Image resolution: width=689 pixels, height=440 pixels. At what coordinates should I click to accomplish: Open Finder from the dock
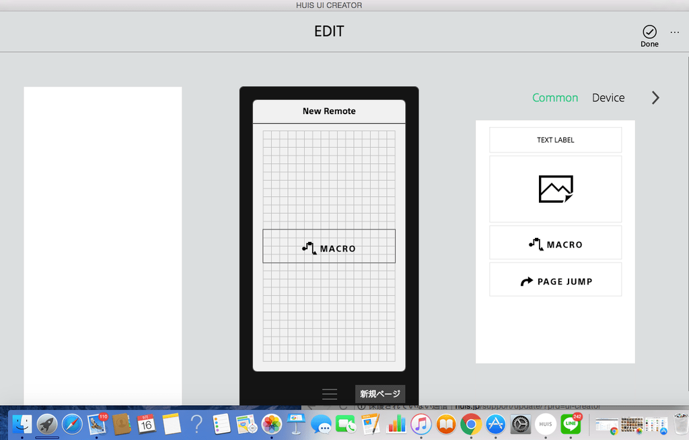tap(22, 424)
